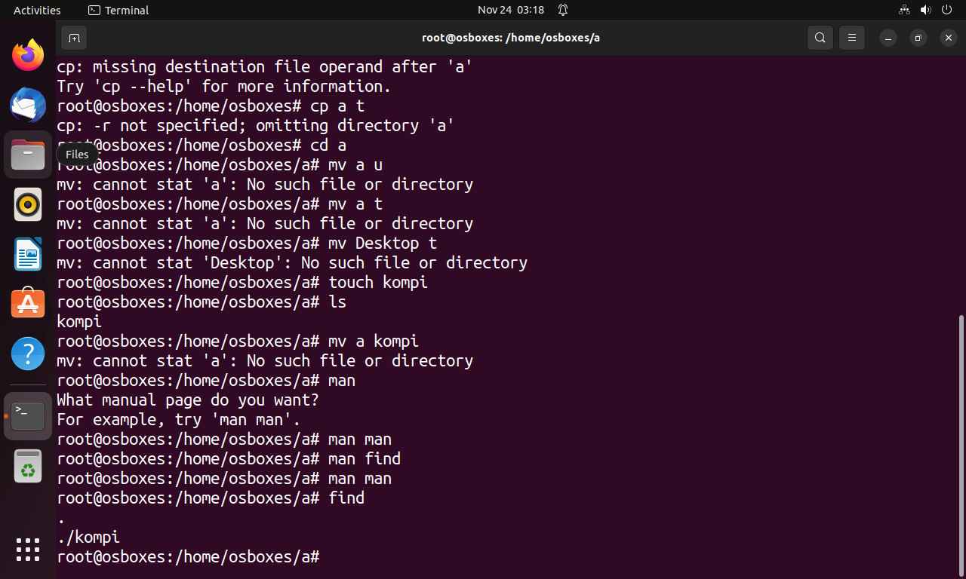Expand the system power menu

click(x=946, y=10)
